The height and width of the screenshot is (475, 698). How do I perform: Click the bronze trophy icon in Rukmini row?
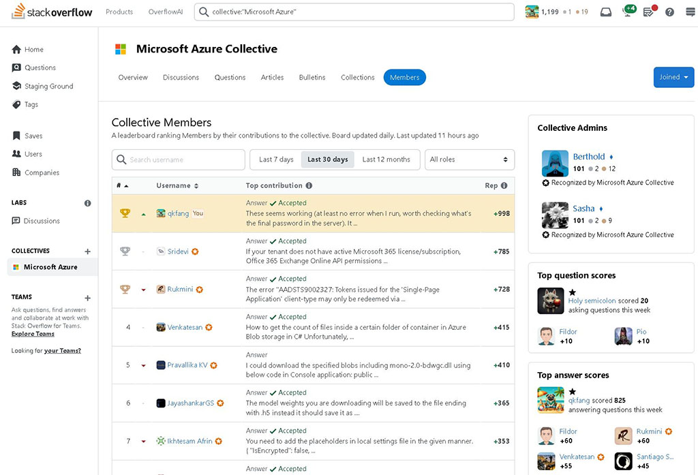pos(125,289)
